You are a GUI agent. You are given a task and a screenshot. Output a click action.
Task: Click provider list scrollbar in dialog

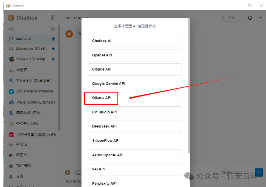[x=189, y=86]
